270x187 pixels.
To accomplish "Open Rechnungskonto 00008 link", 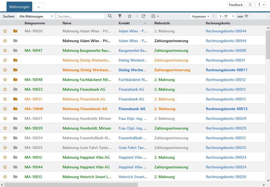I will 226,50.
